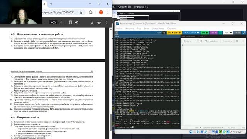Image resolution: width=247 pixels, height=139 pixels.
Task: Click into the gedit text editing area
Action: (x=215, y=85)
